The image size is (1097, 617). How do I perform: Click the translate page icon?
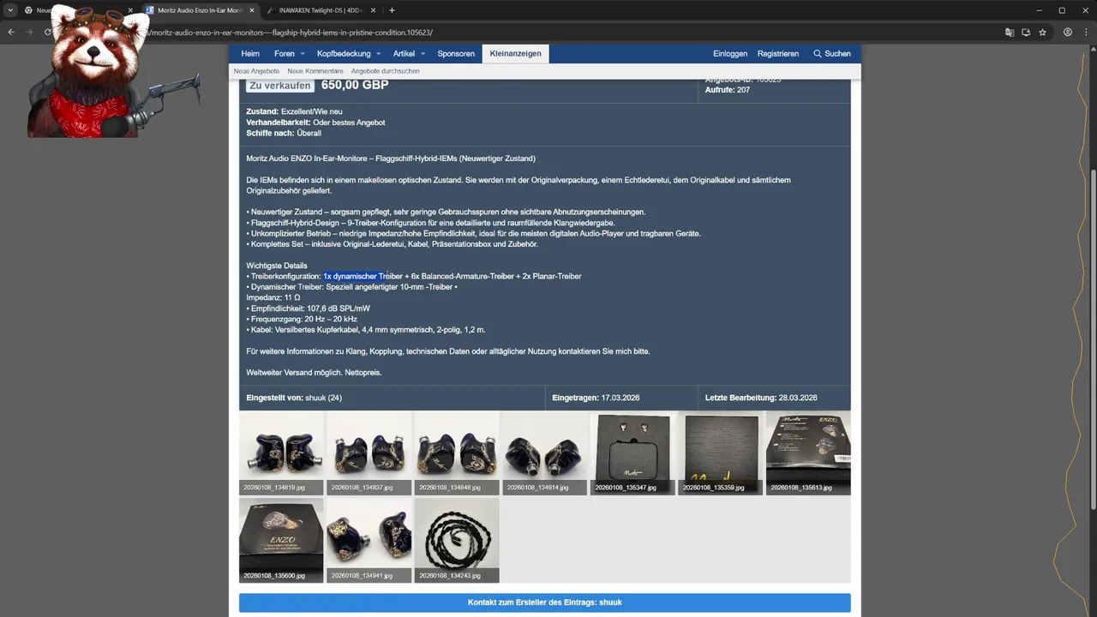[1010, 32]
